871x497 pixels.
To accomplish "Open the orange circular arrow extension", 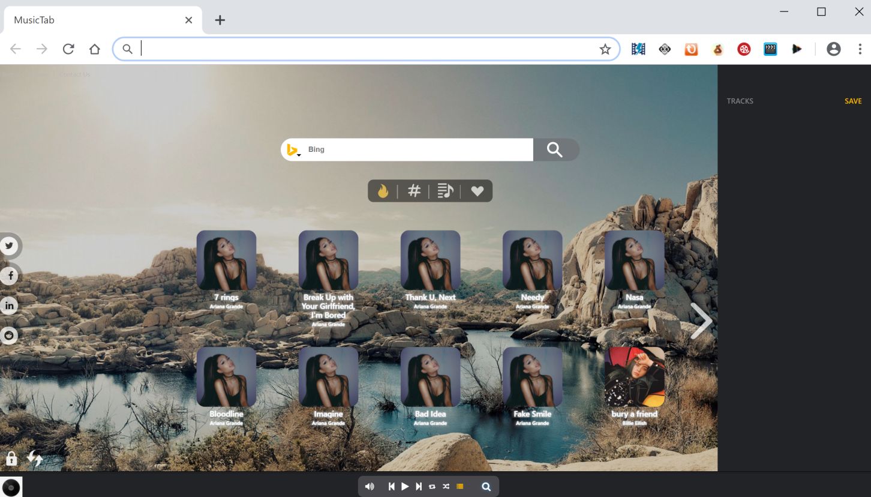I will click(x=691, y=49).
